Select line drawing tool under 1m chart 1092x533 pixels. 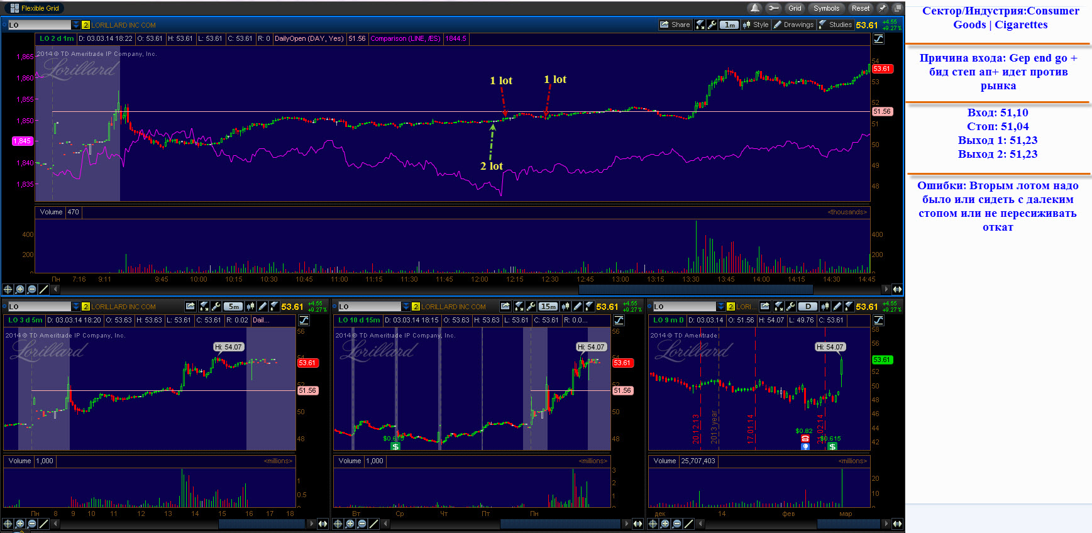44,289
